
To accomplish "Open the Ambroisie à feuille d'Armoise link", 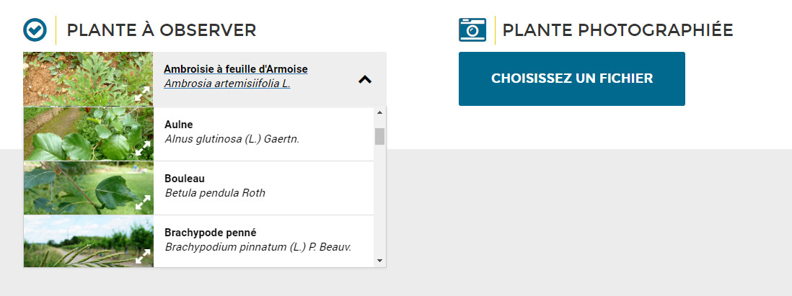I will (x=236, y=68).
